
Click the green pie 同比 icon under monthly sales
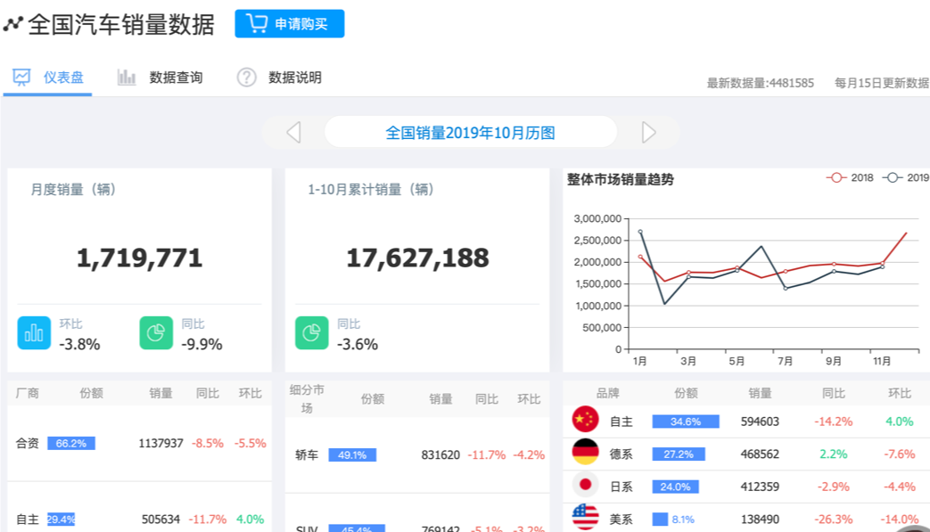point(156,333)
